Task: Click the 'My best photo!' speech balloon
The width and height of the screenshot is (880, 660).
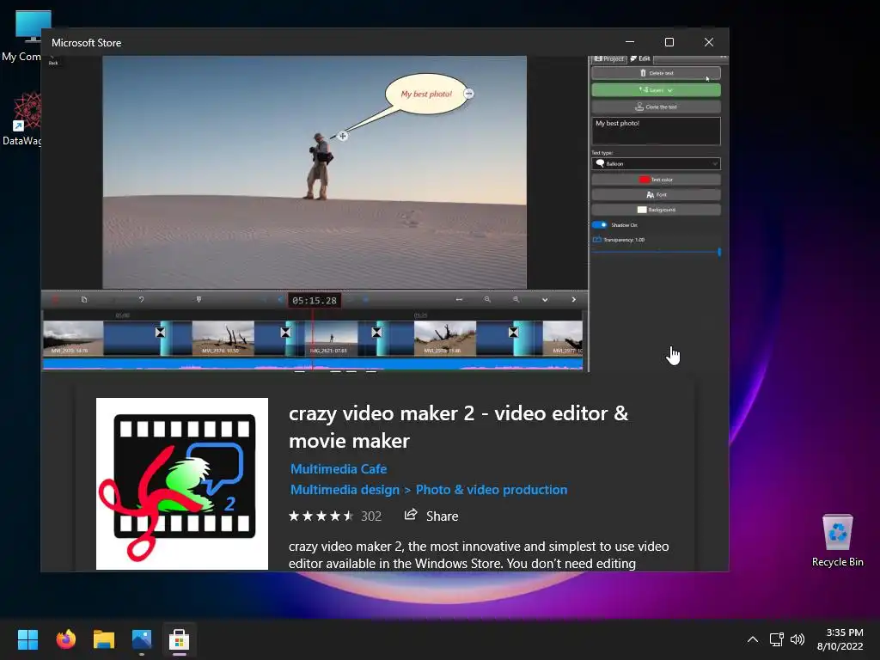Action: (426, 94)
